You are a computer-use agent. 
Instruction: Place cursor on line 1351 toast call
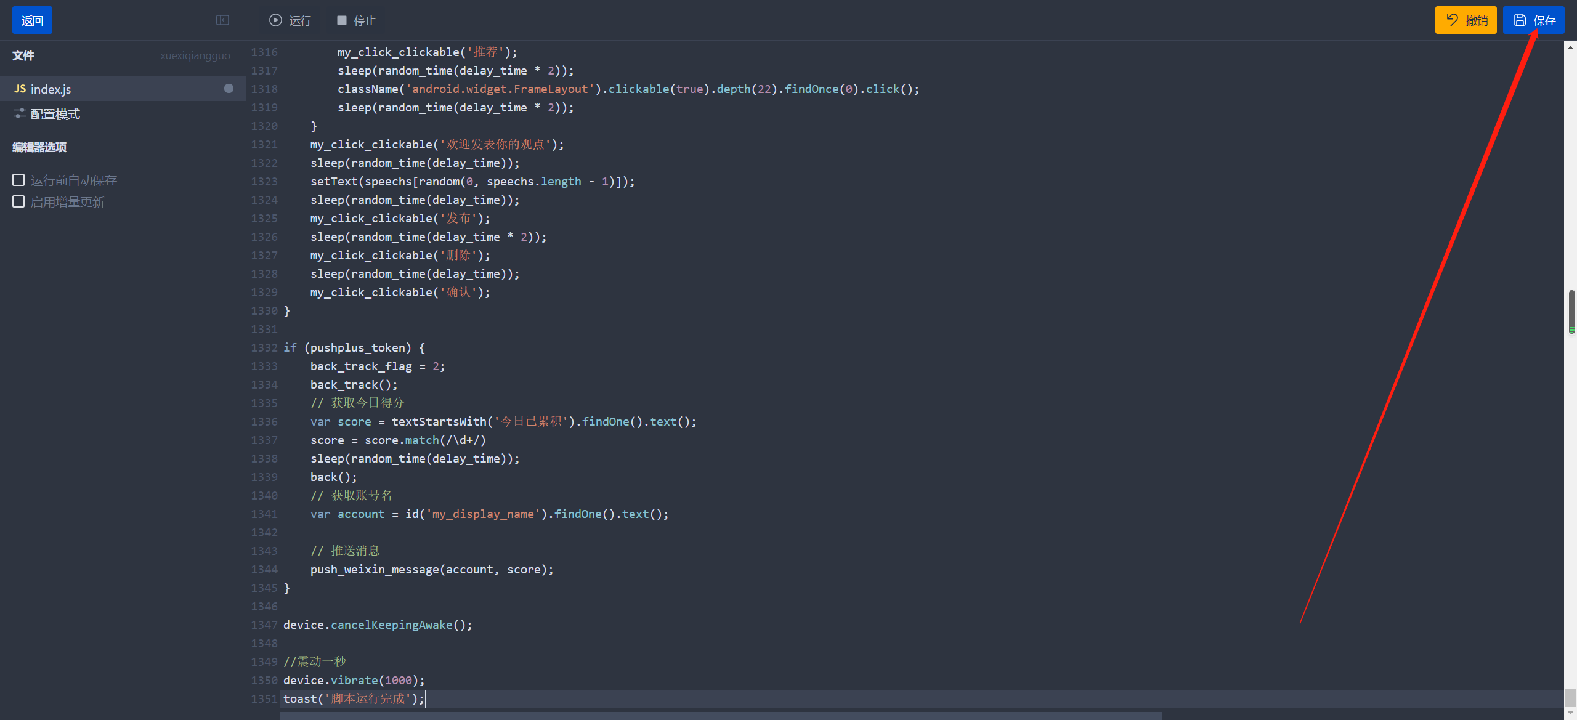coord(354,698)
